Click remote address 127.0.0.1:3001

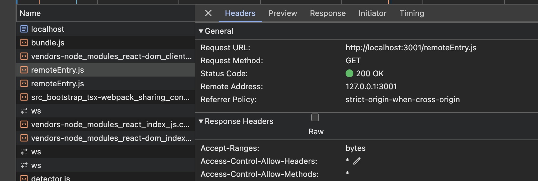pyautogui.click(x=371, y=87)
